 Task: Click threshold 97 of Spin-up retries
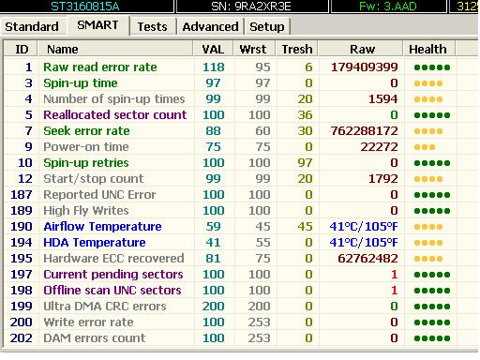pos(305,162)
